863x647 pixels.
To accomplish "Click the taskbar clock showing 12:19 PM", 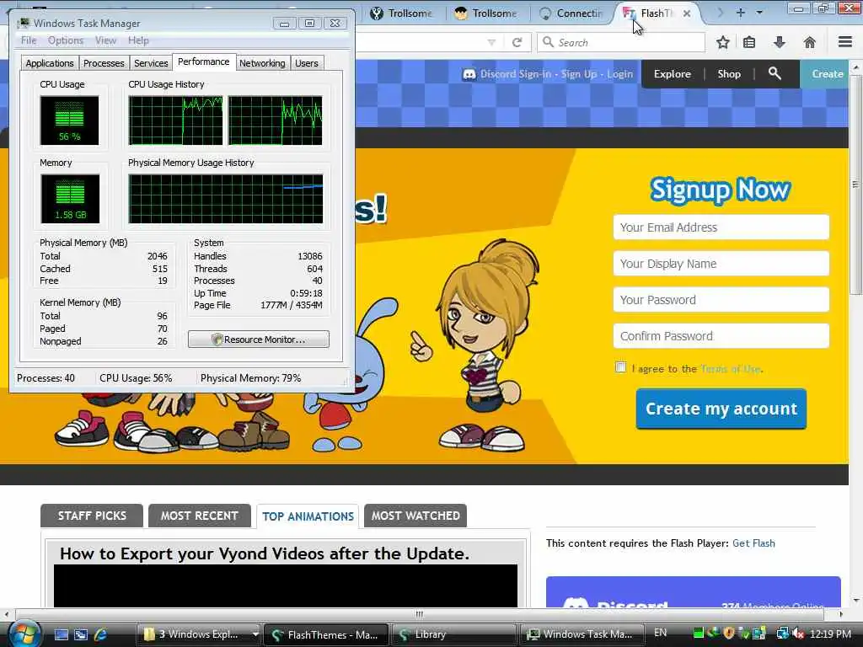I will click(x=831, y=634).
